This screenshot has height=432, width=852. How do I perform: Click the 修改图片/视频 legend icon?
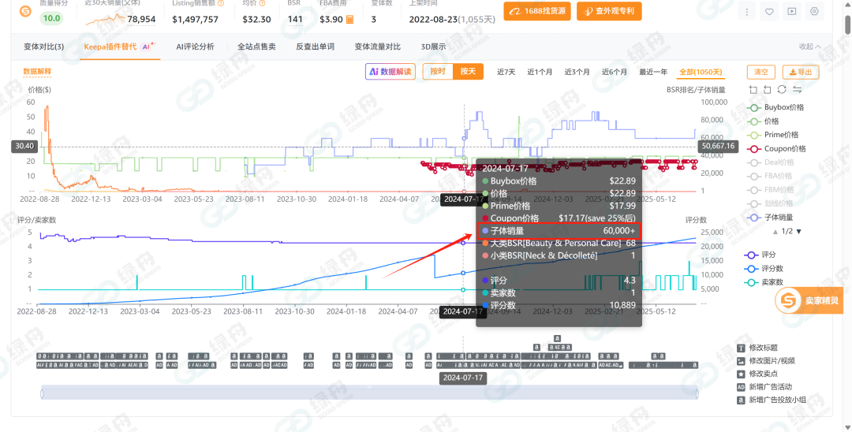741,361
